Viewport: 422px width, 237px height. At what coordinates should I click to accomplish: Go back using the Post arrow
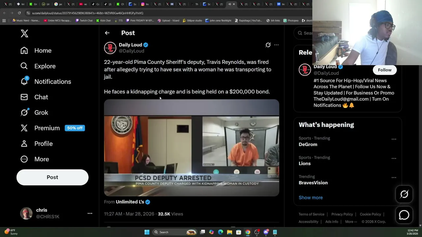(x=107, y=33)
